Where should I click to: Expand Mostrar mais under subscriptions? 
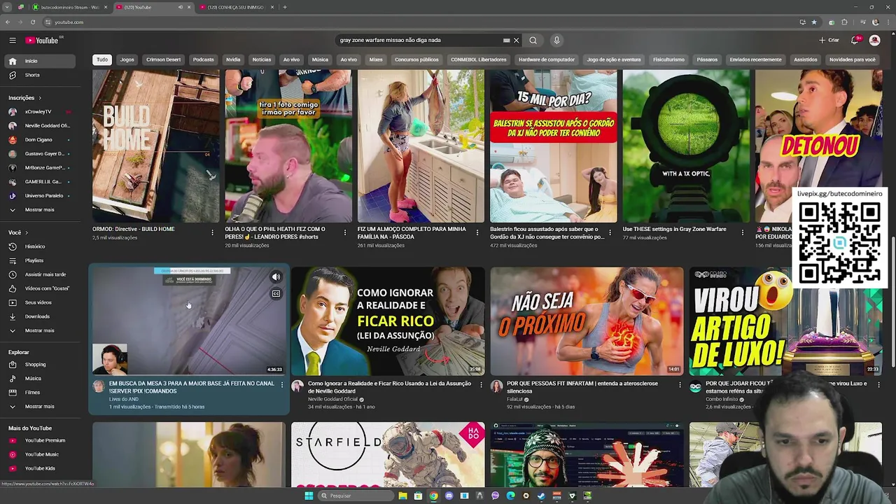pos(39,210)
